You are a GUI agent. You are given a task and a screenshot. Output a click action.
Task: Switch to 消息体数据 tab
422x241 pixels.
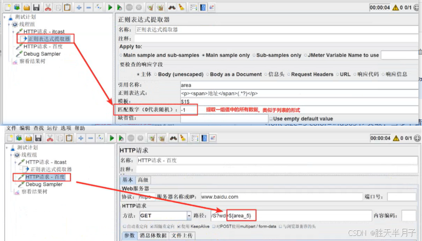(153, 236)
